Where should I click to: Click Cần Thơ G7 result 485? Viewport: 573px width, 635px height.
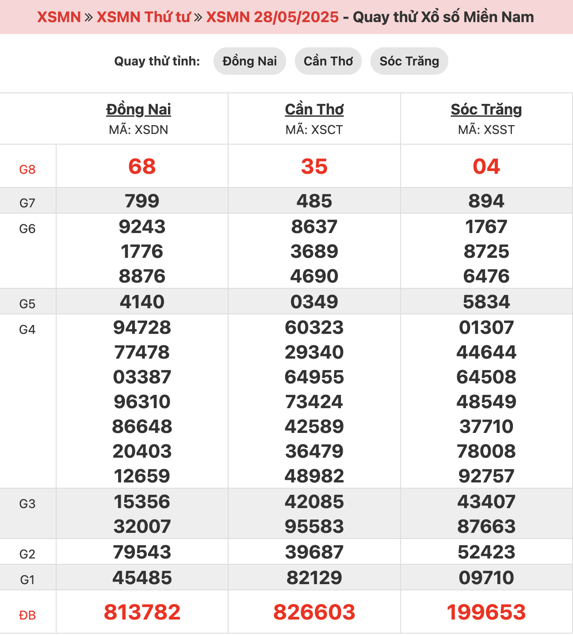[314, 201]
